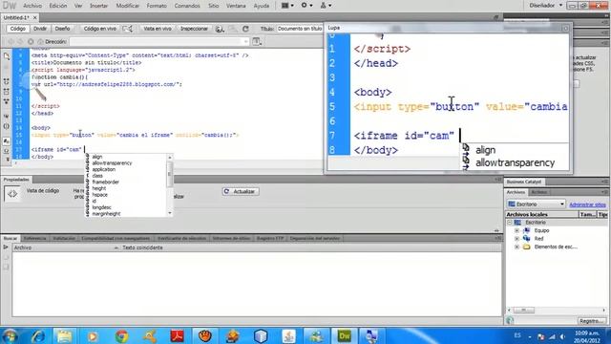The width and height of the screenshot is (611, 344).
Task: Switch to Código view
Action: (x=17, y=29)
